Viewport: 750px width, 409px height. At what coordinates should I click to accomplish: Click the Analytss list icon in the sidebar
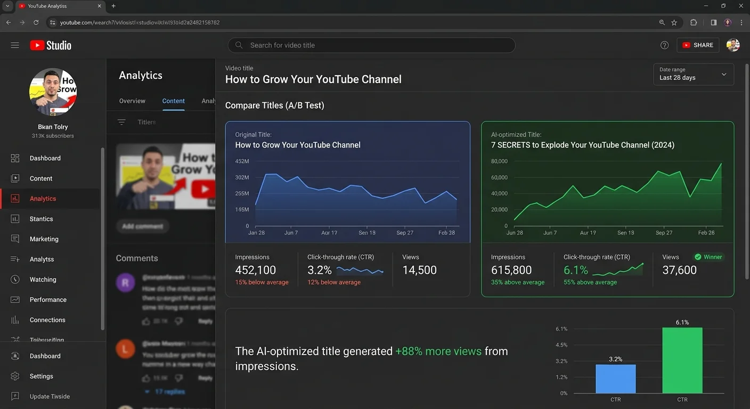coord(15,259)
